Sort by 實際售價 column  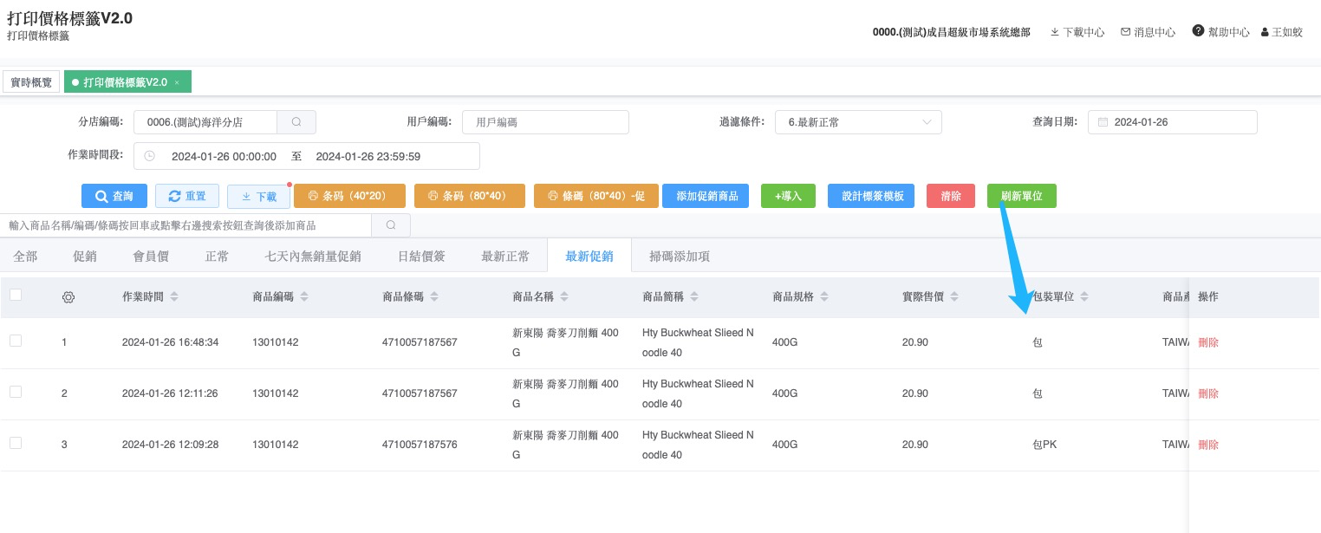954,297
